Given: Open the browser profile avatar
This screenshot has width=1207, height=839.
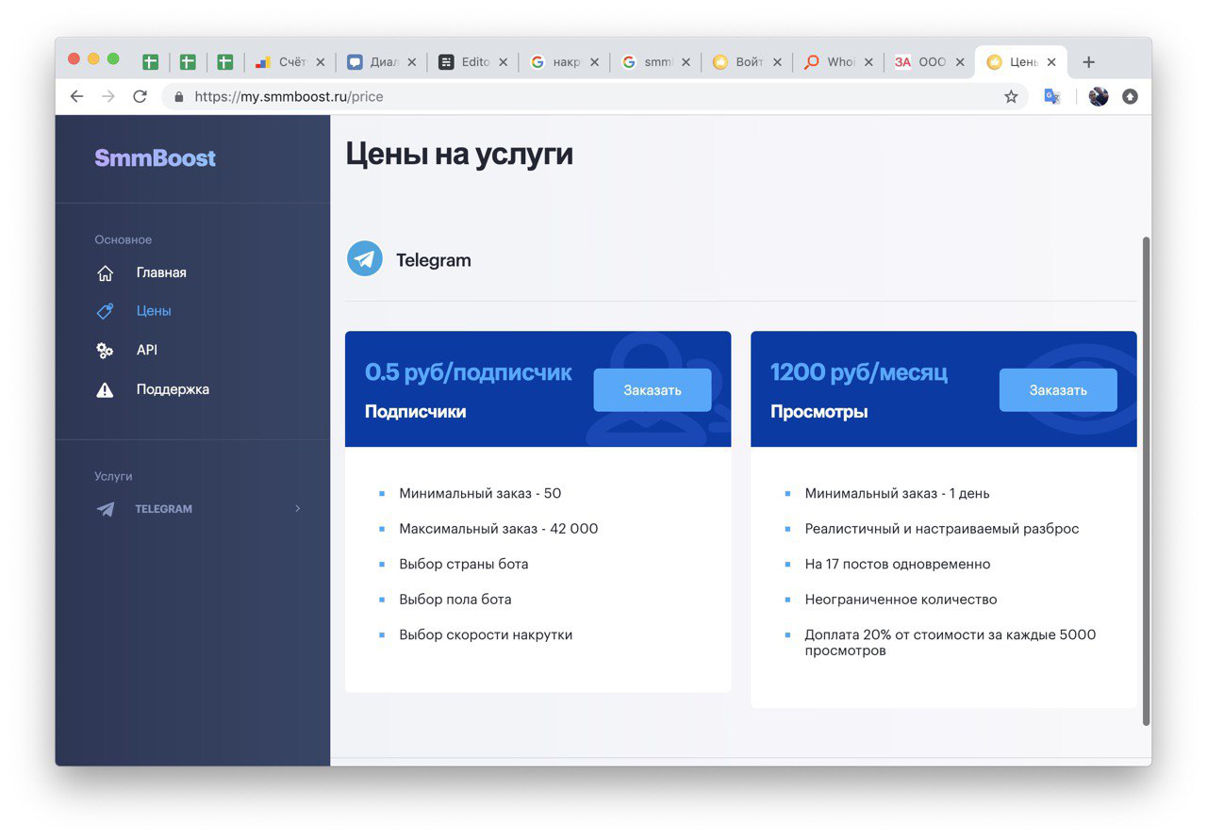Looking at the screenshot, I should coord(1099,96).
